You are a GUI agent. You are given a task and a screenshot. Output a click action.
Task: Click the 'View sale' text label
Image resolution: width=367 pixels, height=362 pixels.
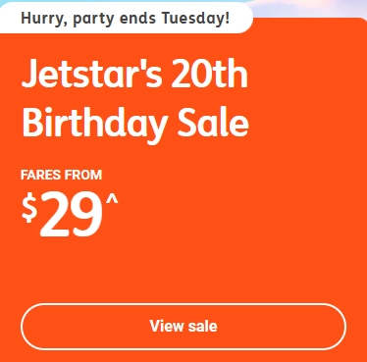point(183,327)
